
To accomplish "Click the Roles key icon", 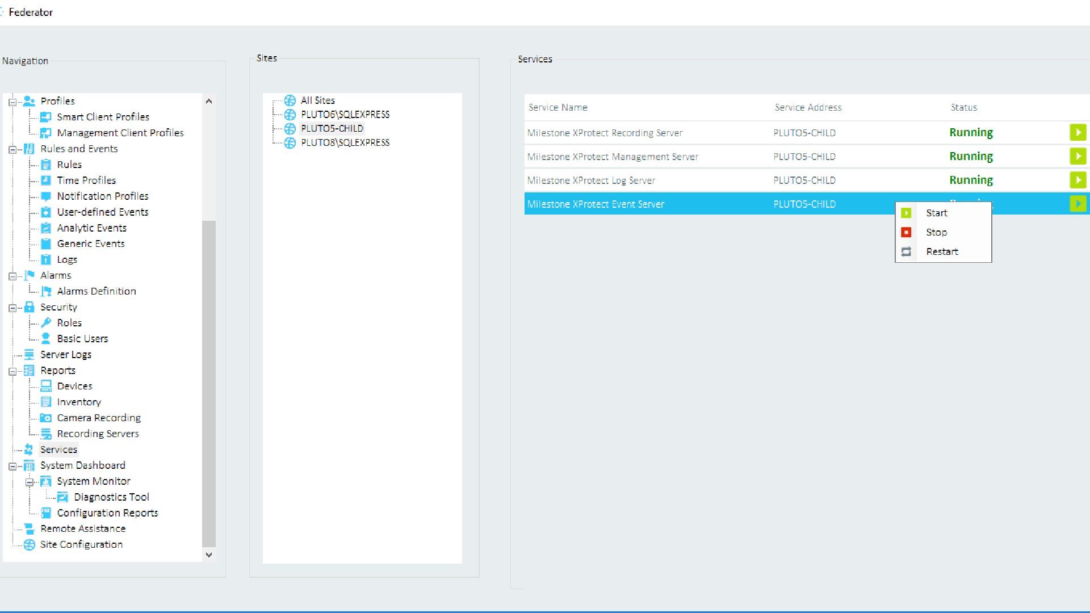I will tap(46, 323).
